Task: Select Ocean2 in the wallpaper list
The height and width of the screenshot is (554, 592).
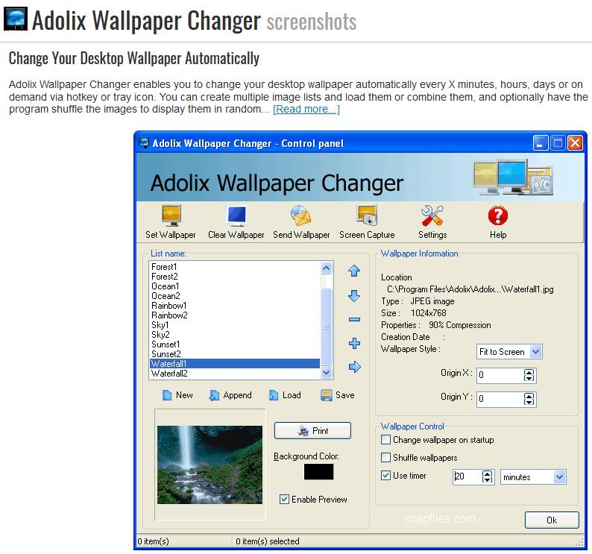Action: click(235, 296)
